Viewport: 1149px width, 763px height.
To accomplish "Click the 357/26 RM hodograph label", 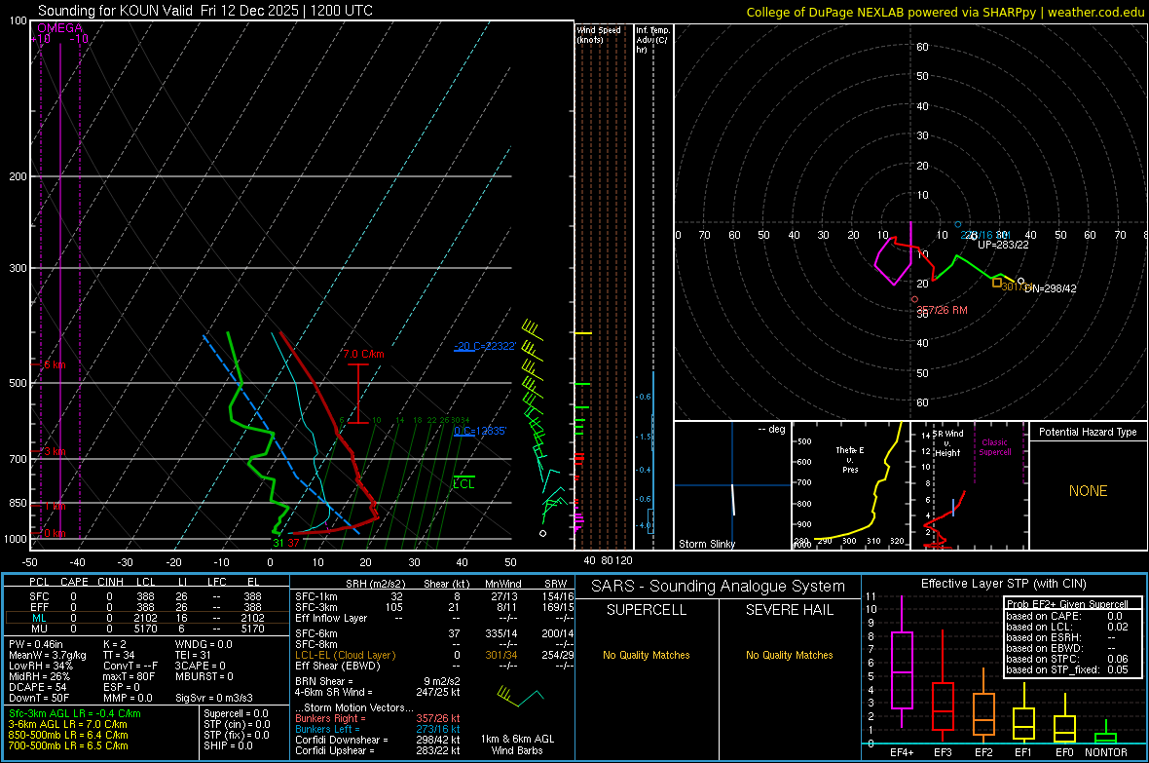I will coord(943,310).
